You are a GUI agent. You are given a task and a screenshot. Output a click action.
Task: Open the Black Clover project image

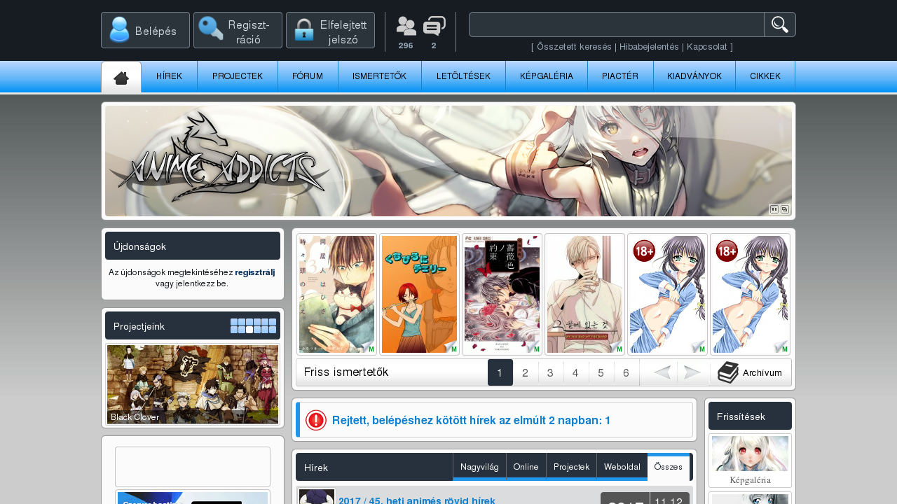click(x=193, y=384)
